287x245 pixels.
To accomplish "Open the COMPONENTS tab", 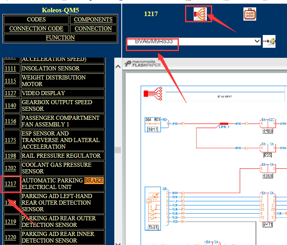I will tap(93, 19).
